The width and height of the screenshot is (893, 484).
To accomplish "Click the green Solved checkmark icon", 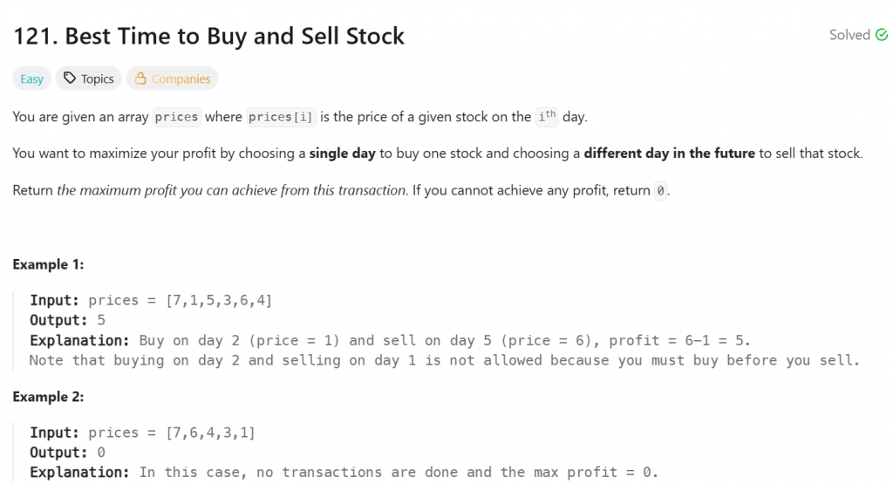I will coord(881,35).
